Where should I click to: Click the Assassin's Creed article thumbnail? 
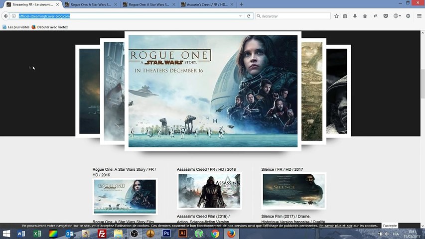coord(209,191)
